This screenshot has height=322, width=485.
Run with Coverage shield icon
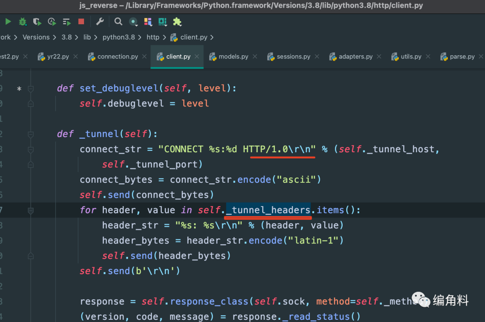click(37, 22)
